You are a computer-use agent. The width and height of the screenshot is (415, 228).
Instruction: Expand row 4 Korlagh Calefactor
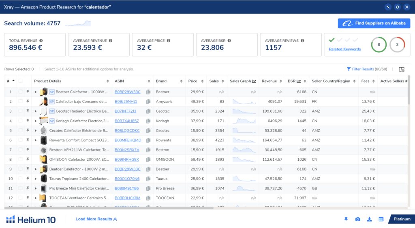click(36, 121)
